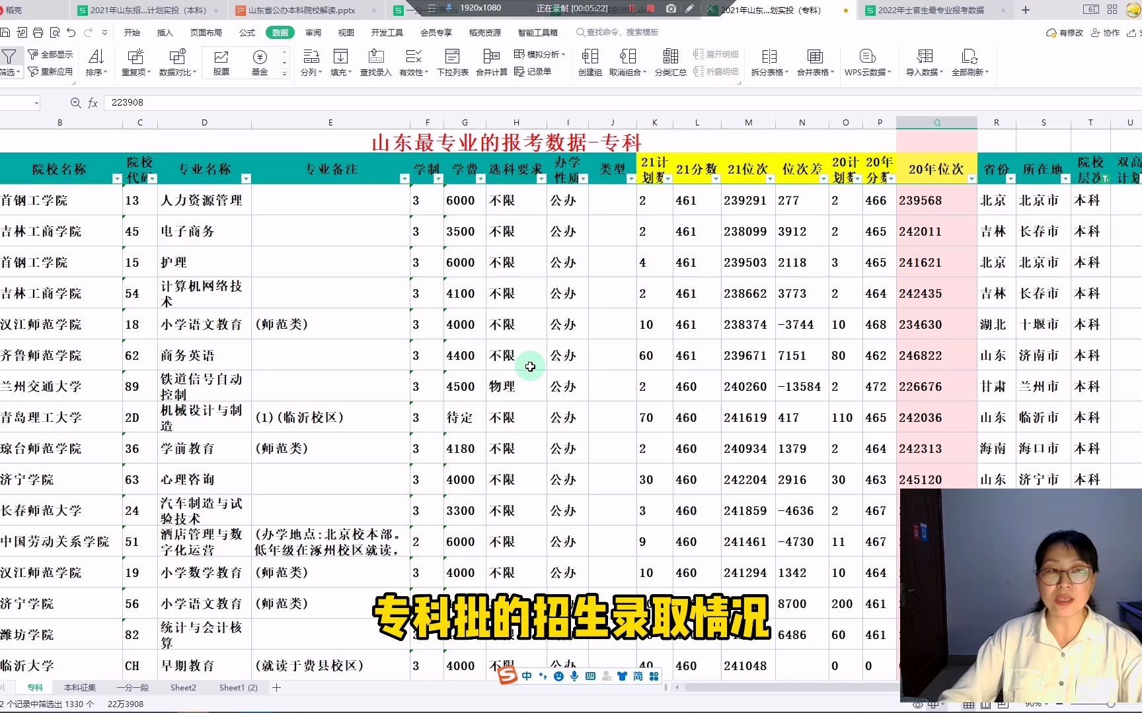Click Create Group (创建组)
1142x713 pixels.
590,63
